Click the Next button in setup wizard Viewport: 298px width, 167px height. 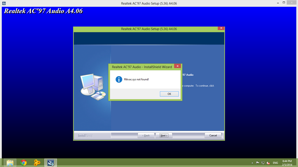[164, 136]
